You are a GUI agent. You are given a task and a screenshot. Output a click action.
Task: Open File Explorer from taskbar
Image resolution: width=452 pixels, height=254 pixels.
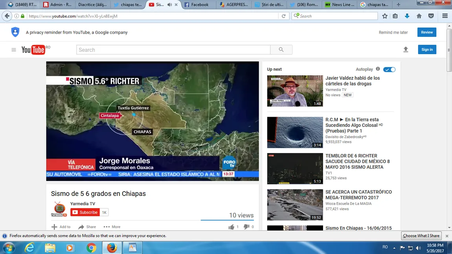50,248
